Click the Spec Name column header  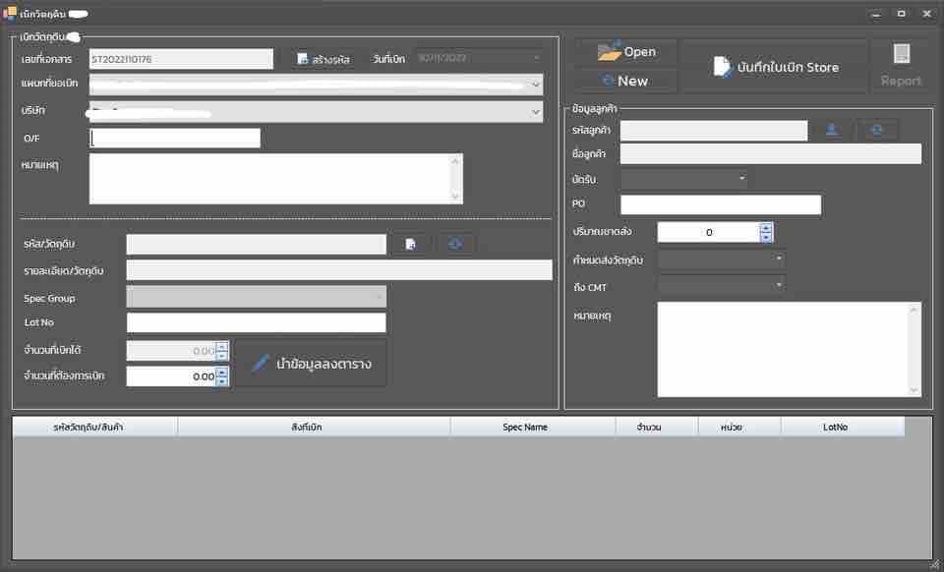[525, 428]
